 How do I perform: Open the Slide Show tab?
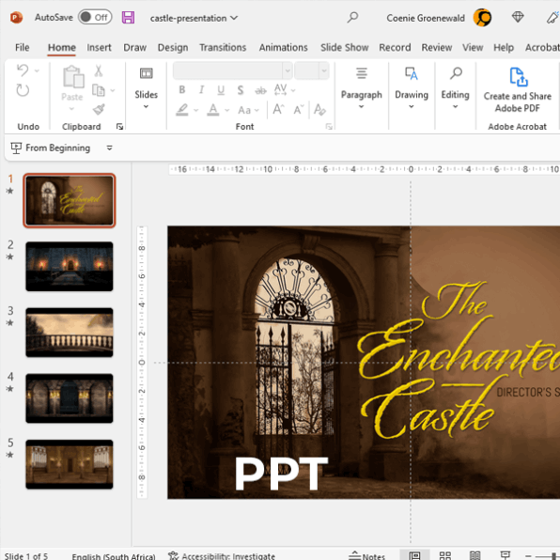coord(344,48)
